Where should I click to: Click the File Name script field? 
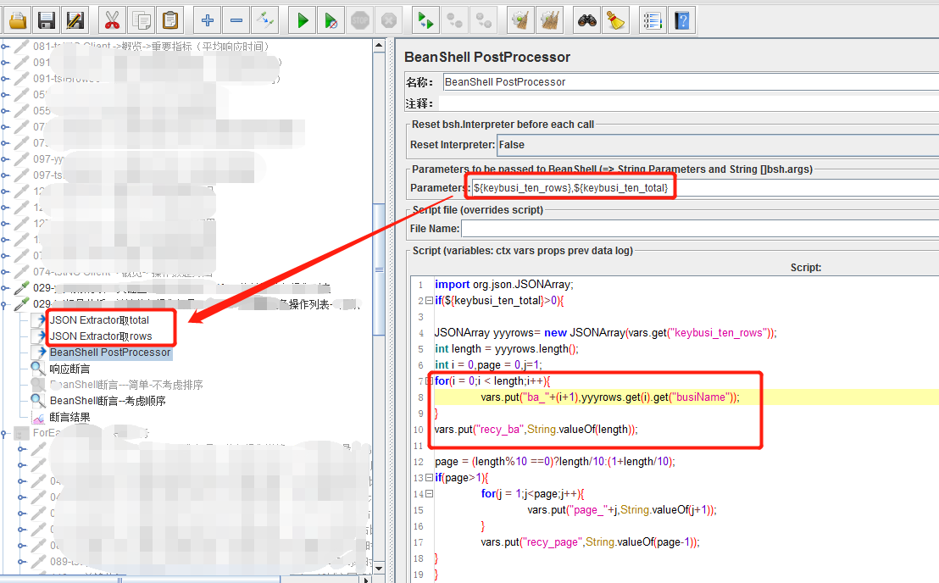click(700, 229)
